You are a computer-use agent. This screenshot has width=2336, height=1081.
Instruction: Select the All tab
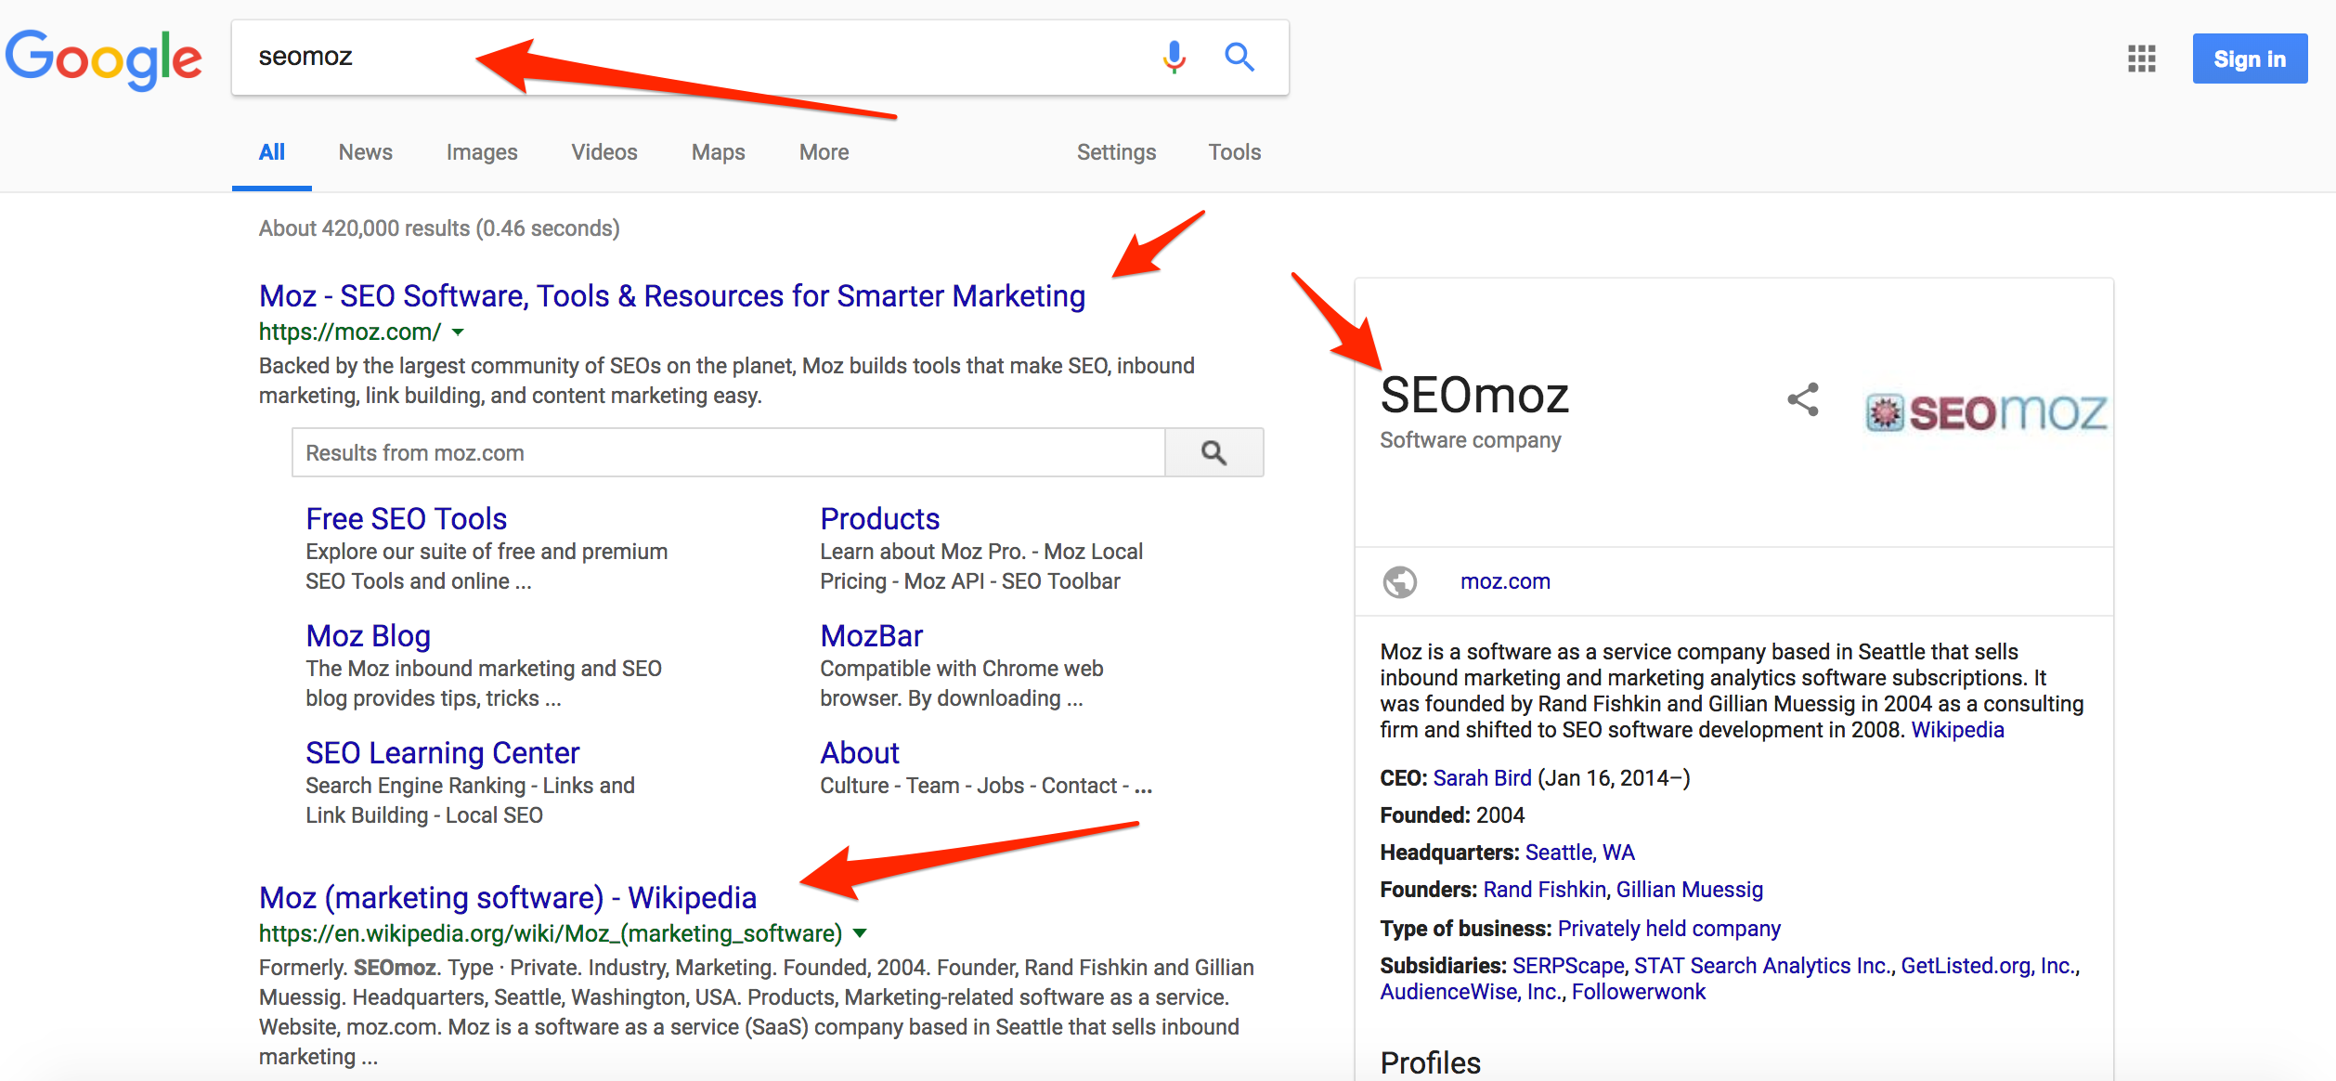[x=271, y=152]
